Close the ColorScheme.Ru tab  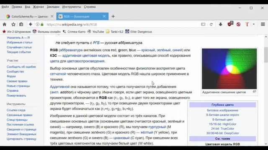(52, 16)
